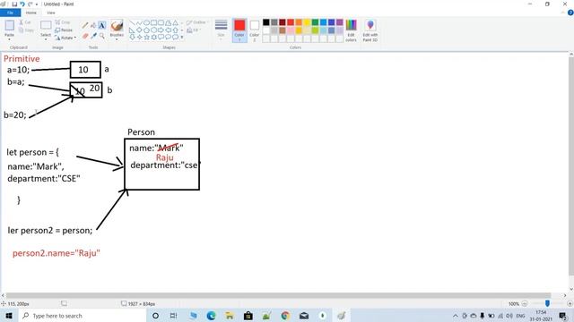Pick the green color swatch

coord(315,22)
